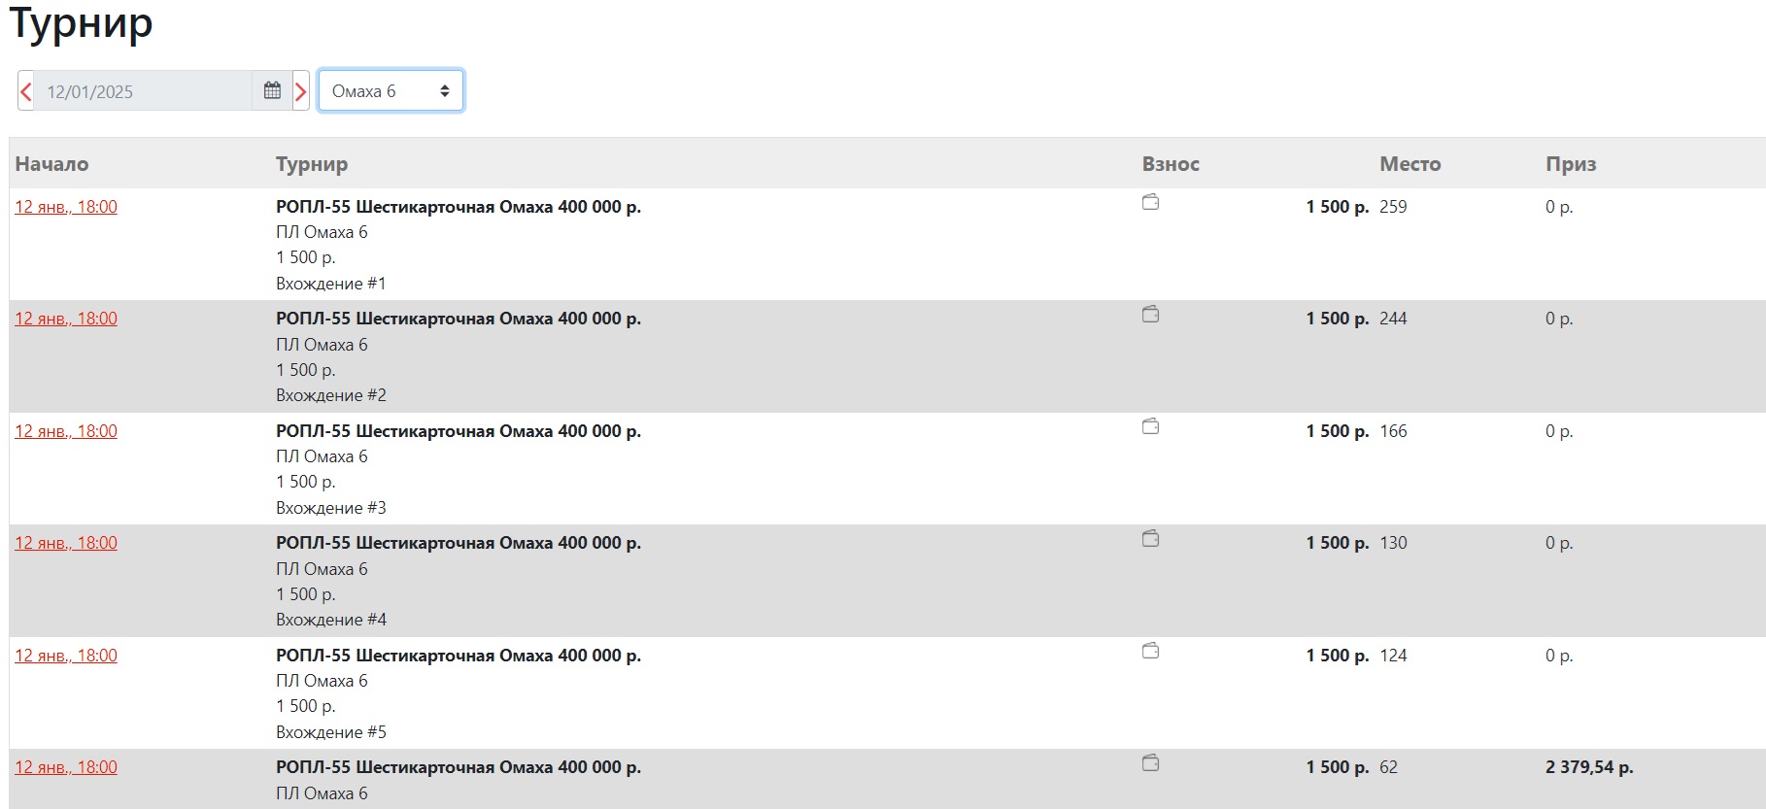Image resolution: width=1766 pixels, height=809 pixels.
Task: Click wallet icon in Вхождение #1 row
Action: coord(1151,203)
